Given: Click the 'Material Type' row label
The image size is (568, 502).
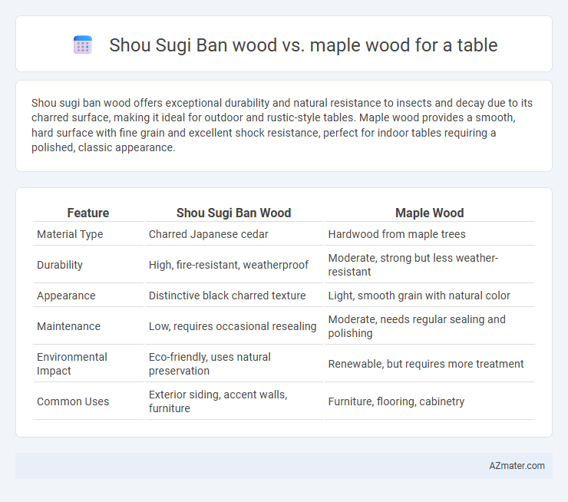Looking at the screenshot, I should coord(70,234).
